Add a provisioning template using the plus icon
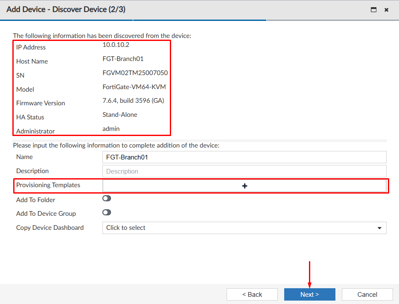Image resolution: width=399 pixels, height=304 pixels. click(245, 185)
